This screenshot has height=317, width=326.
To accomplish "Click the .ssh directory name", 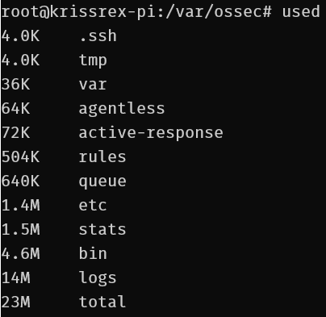I will [98, 36].
